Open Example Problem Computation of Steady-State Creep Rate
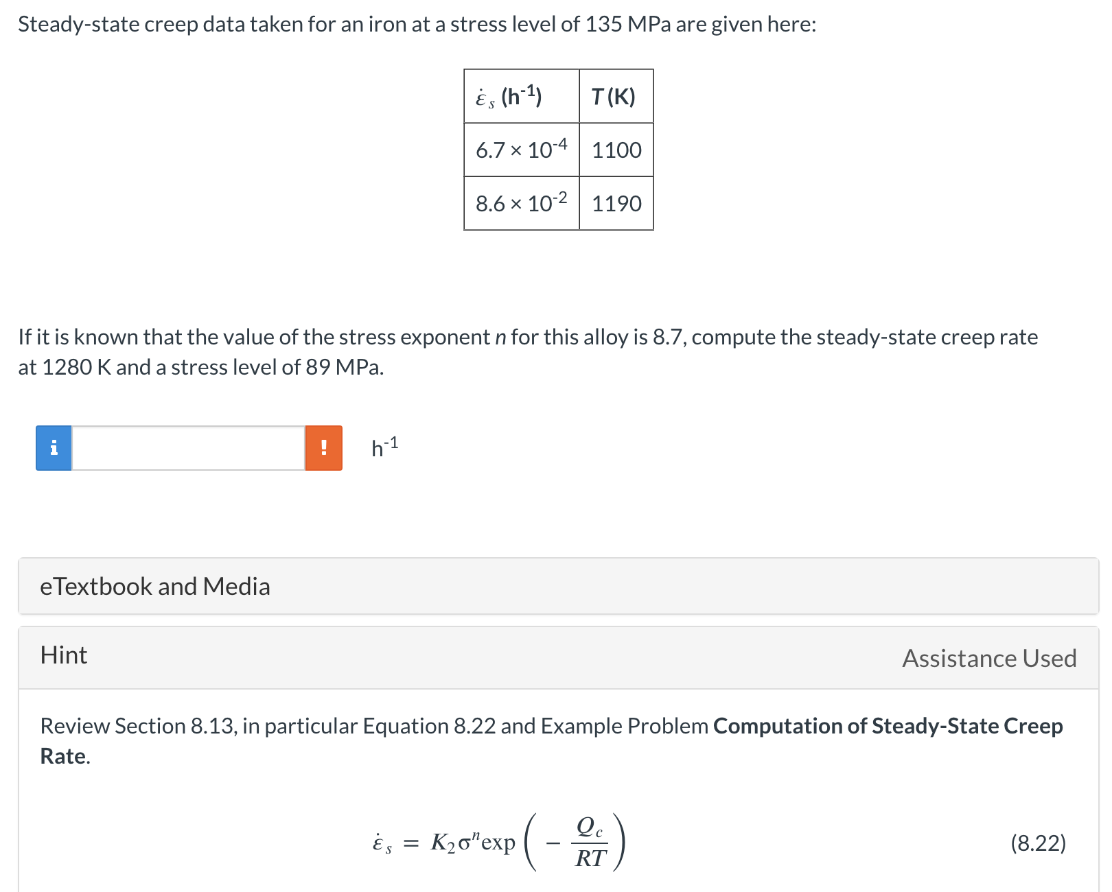Screen dimensions: 1112x892 pos(887,726)
